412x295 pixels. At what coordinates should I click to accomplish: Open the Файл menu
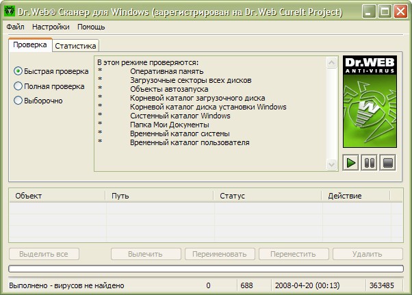click(15, 27)
